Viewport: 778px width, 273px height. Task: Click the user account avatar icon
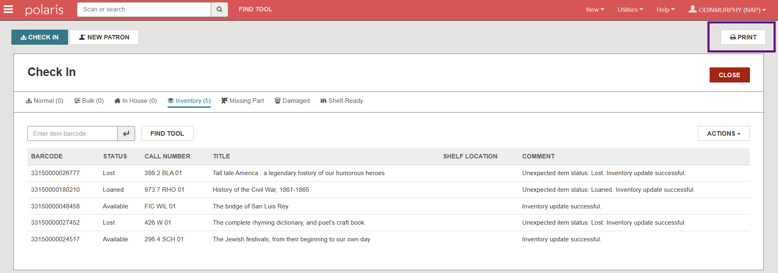(692, 9)
